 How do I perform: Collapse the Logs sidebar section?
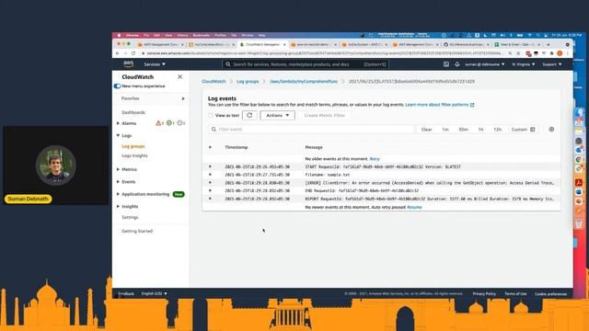tap(118, 135)
